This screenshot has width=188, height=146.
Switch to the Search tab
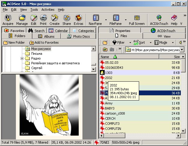tap(36, 31)
